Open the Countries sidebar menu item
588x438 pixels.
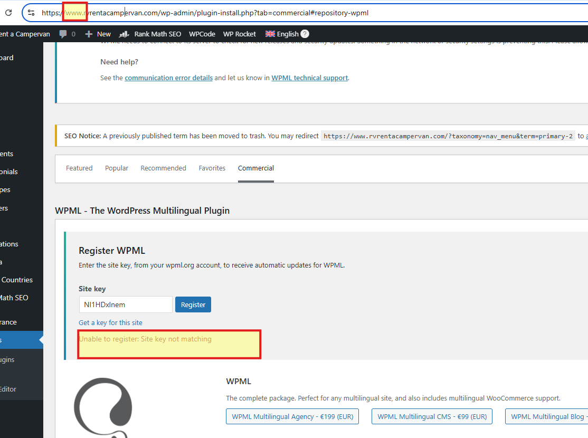pyautogui.click(x=17, y=280)
